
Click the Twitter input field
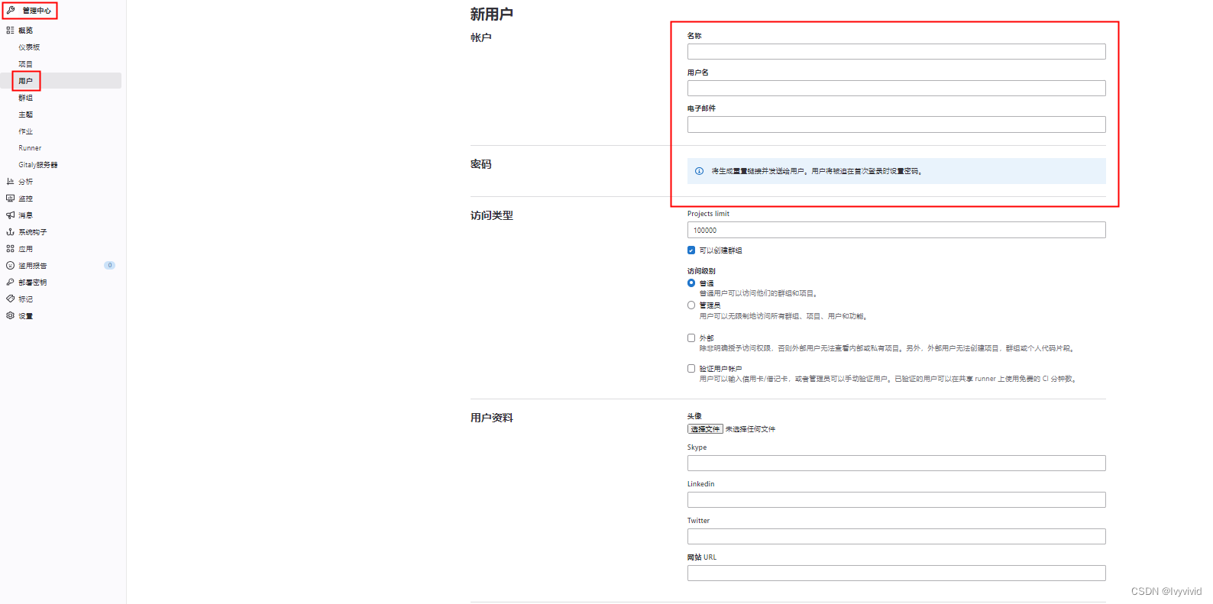[896, 536]
